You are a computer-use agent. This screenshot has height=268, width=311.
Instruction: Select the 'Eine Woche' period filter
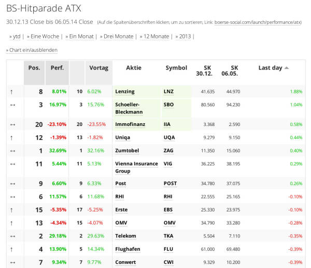(x=45, y=36)
